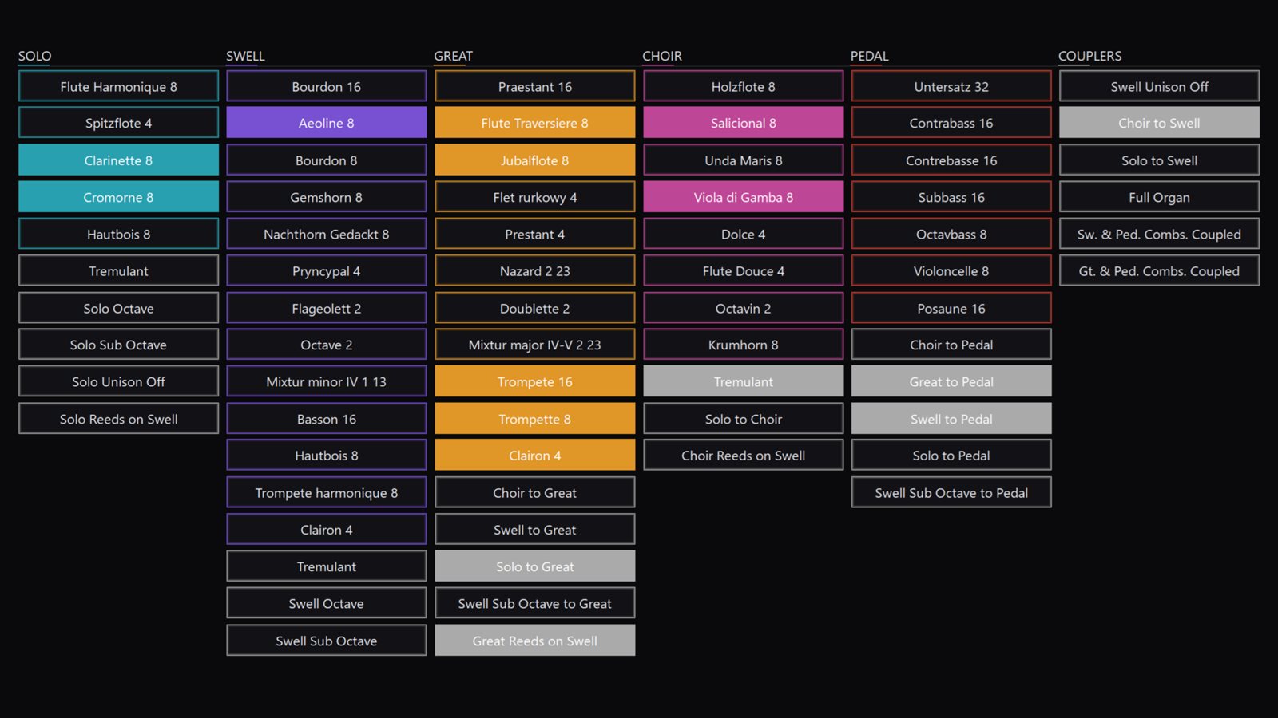
Task: Turn off the Trompete 16 stop
Action: [x=535, y=381]
